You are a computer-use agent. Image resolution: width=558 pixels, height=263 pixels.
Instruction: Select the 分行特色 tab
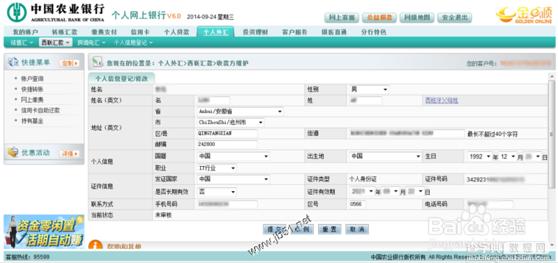click(x=373, y=32)
